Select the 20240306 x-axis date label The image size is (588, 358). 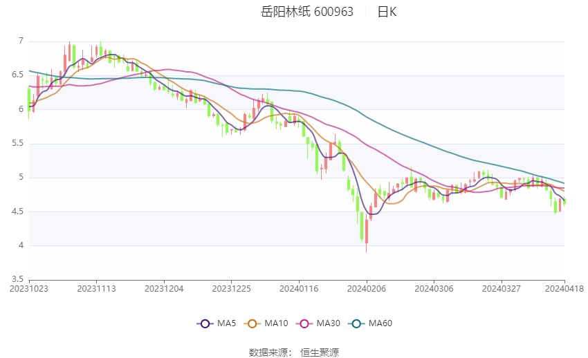434,289
